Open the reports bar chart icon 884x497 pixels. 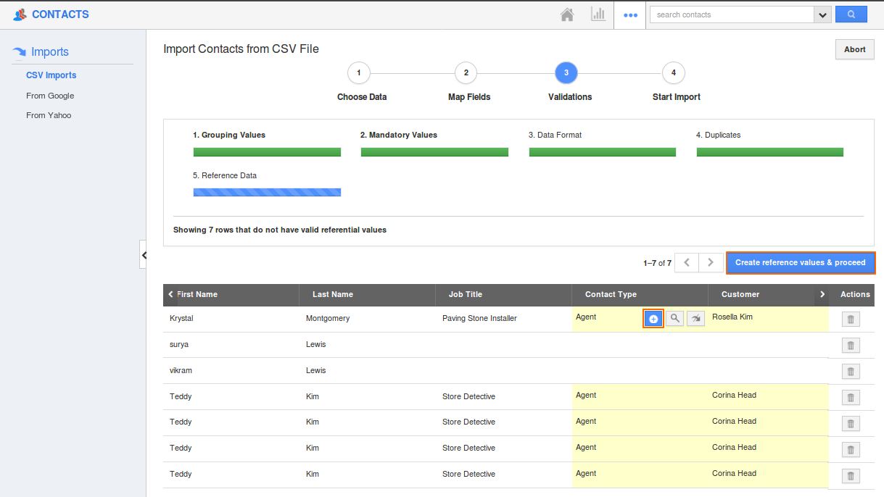pyautogui.click(x=598, y=14)
